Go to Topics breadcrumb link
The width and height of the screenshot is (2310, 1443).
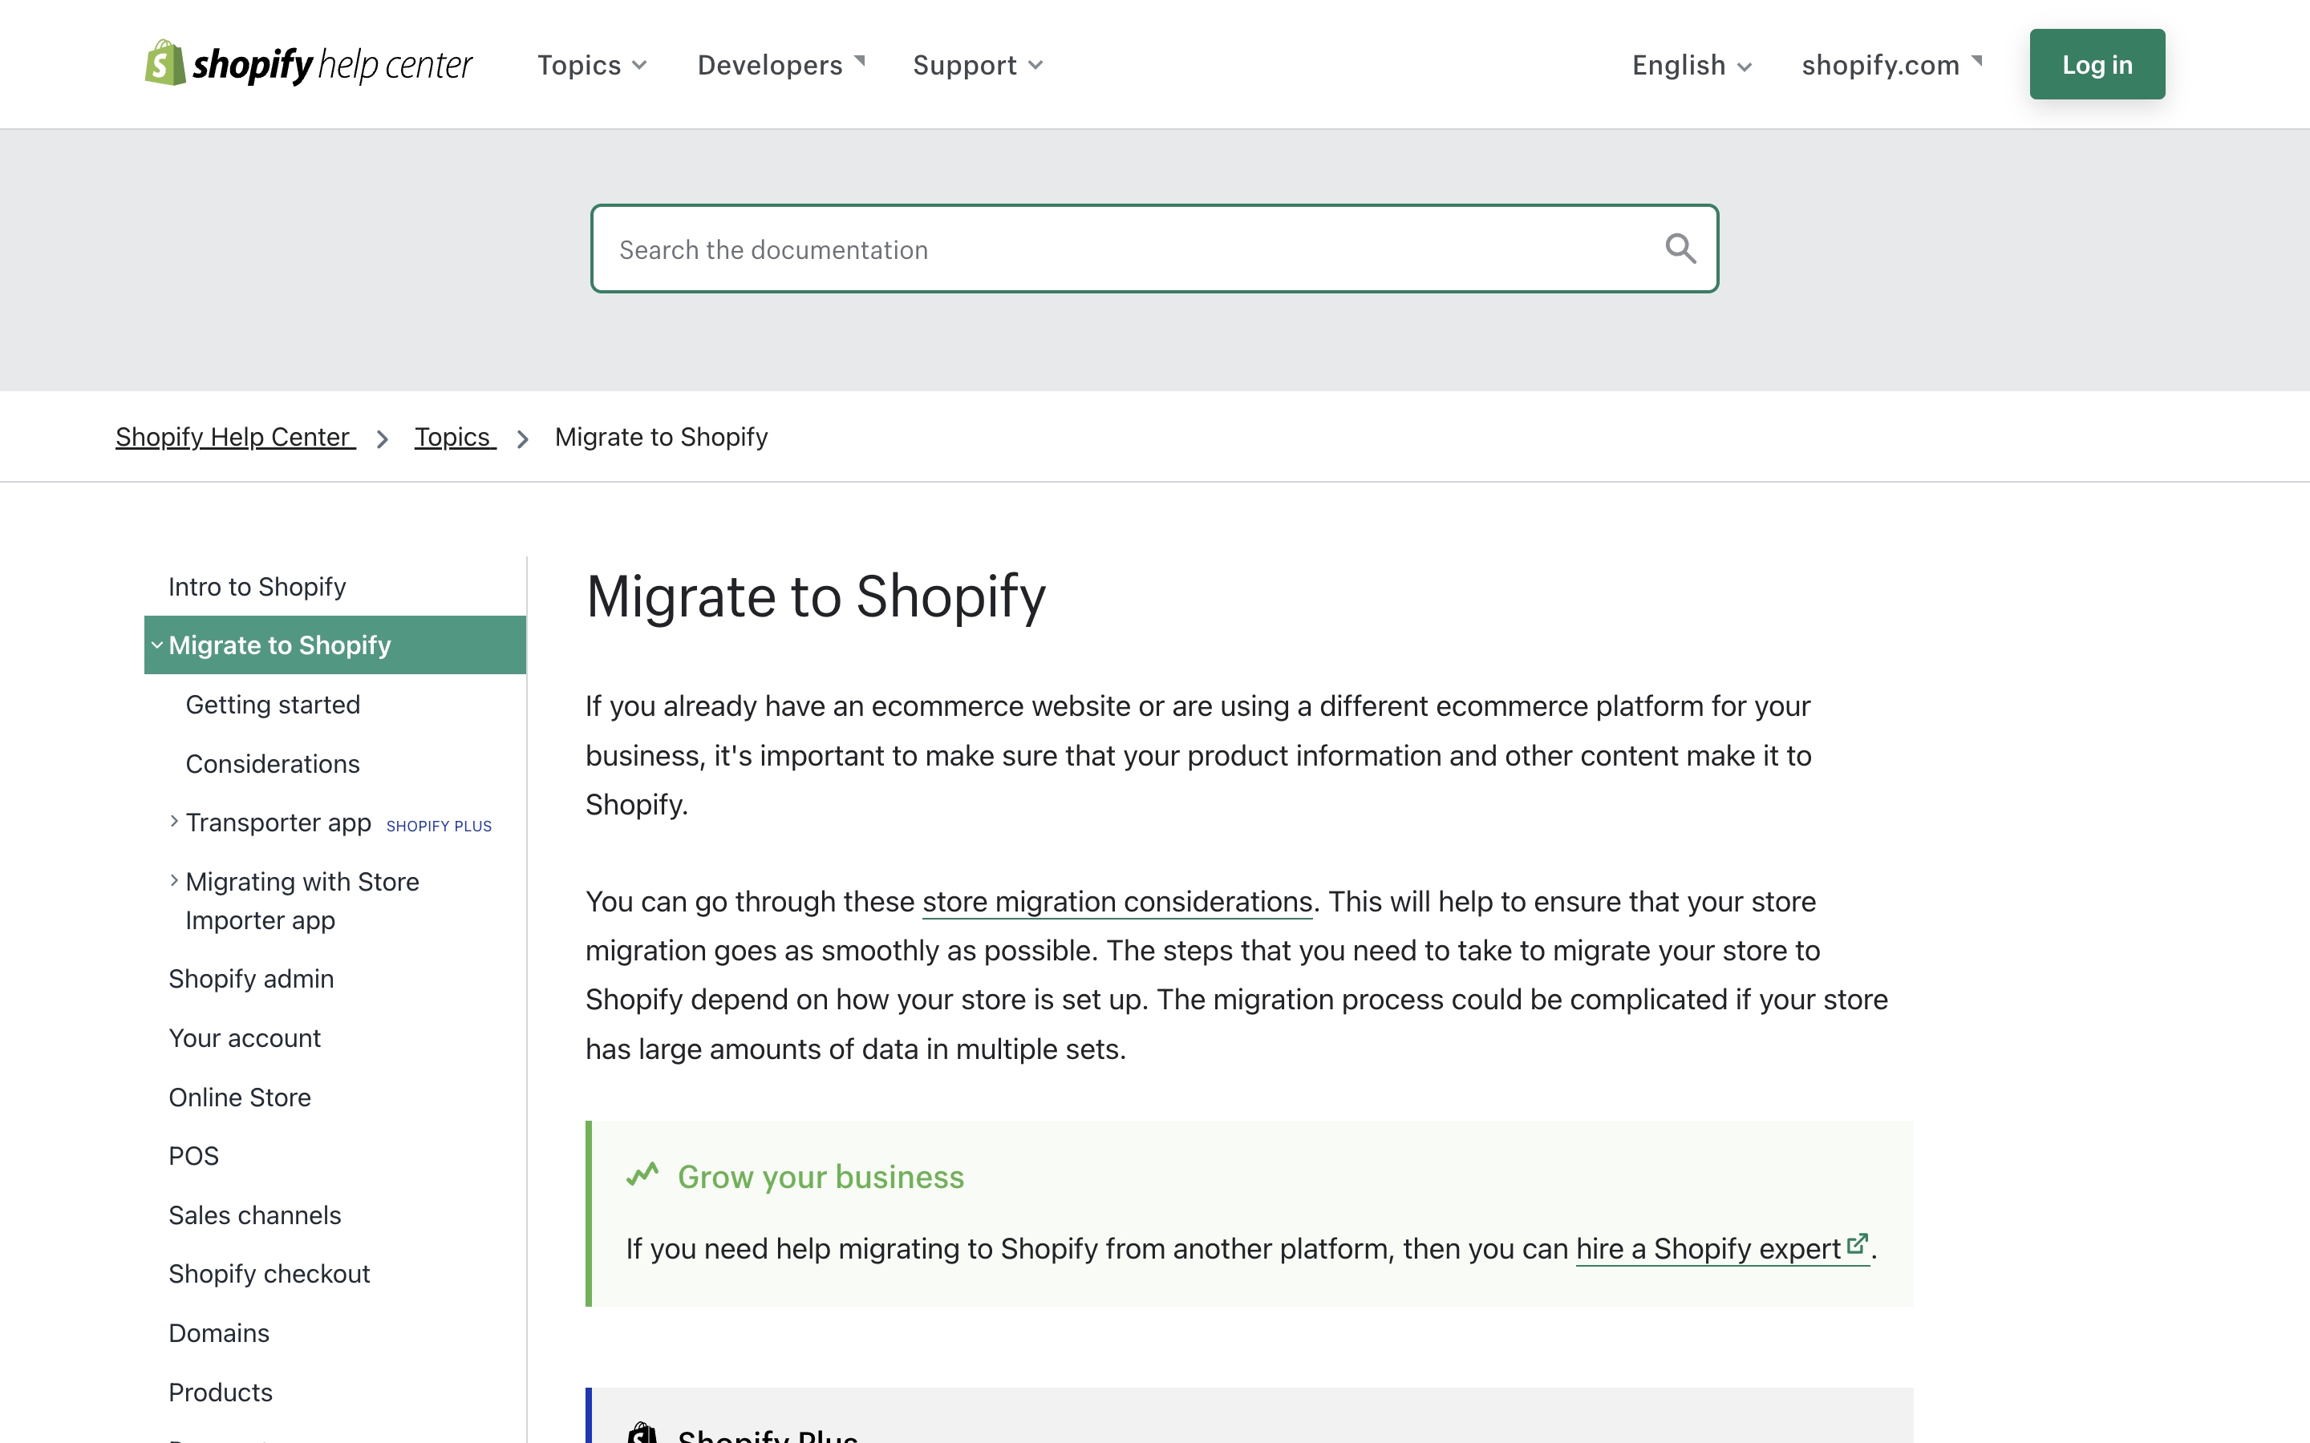coord(456,437)
